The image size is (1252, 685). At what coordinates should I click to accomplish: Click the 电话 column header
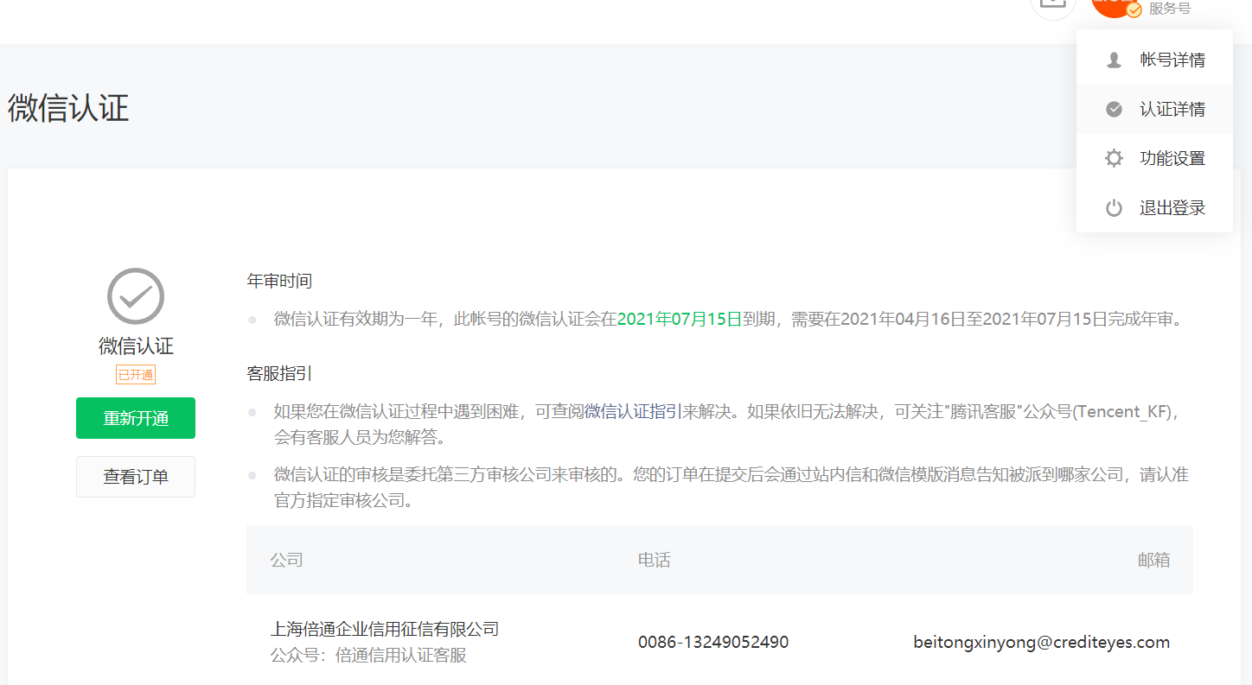click(655, 560)
